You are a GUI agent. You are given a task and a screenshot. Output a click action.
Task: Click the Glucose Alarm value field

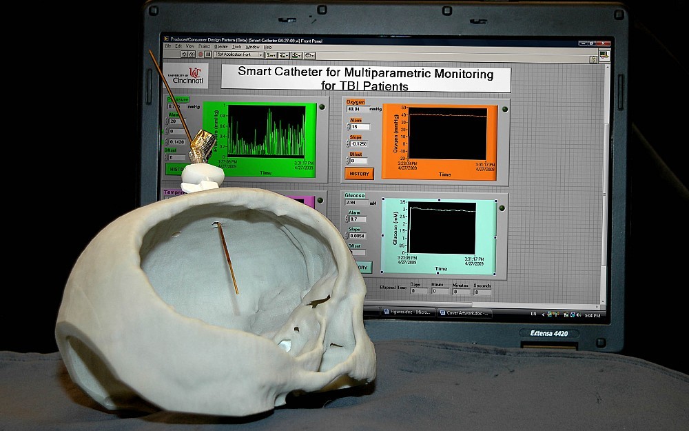(x=358, y=219)
